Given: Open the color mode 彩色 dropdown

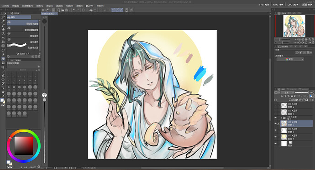Looking at the screenshot, I should tap(290, 59).
